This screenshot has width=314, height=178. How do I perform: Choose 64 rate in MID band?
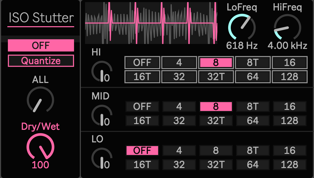click(253, 120)
